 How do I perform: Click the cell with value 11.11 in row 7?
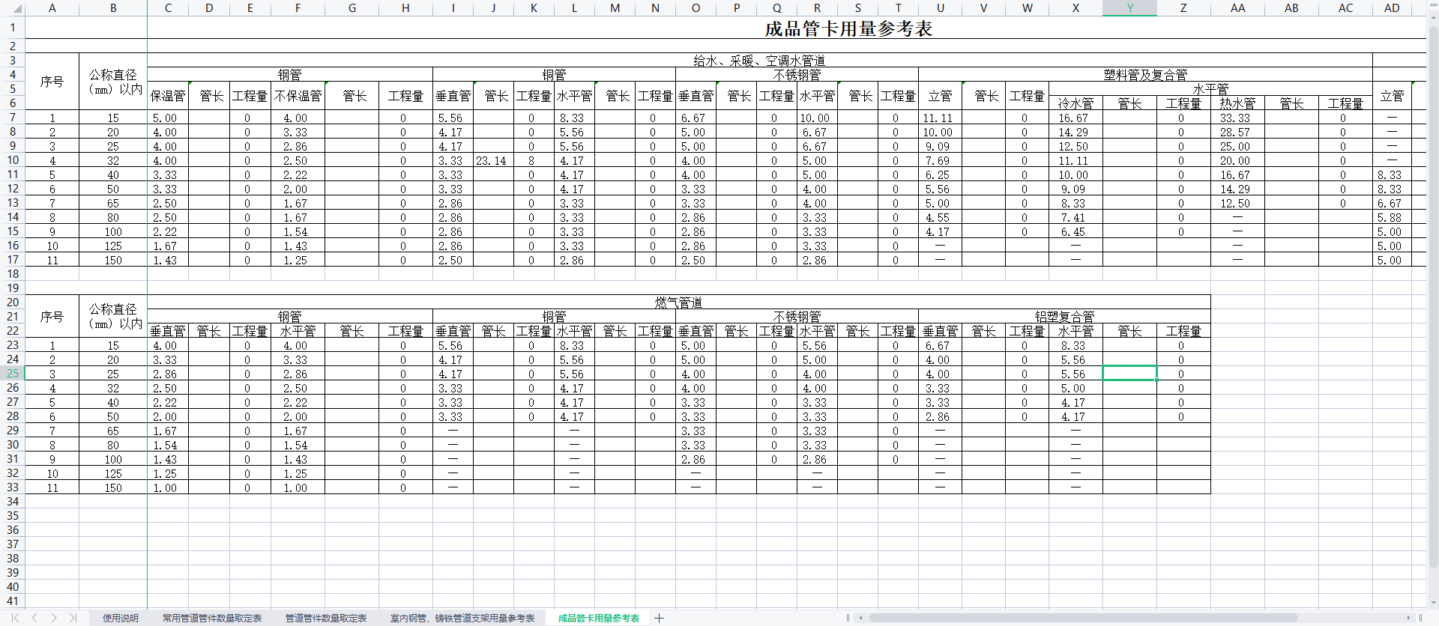(x=940, y=118)
